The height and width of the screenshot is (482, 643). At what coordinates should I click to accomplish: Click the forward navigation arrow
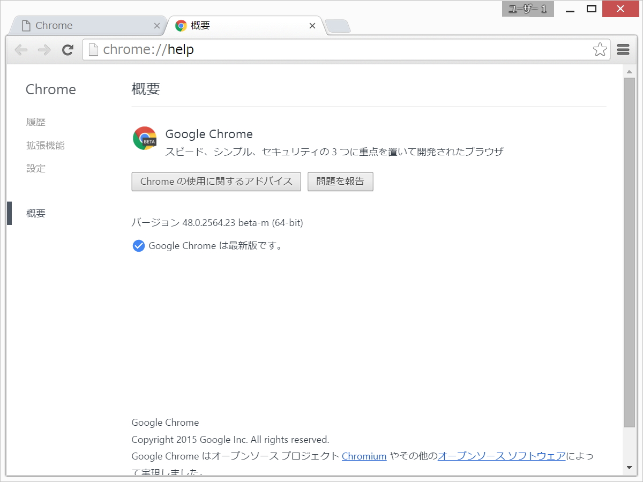(44, 50)
